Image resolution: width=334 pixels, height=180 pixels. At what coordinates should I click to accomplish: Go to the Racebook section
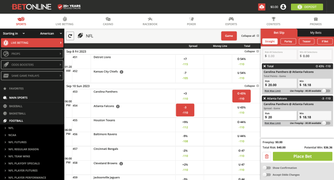[x=150, y=21]
